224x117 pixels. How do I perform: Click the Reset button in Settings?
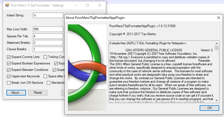38,93
